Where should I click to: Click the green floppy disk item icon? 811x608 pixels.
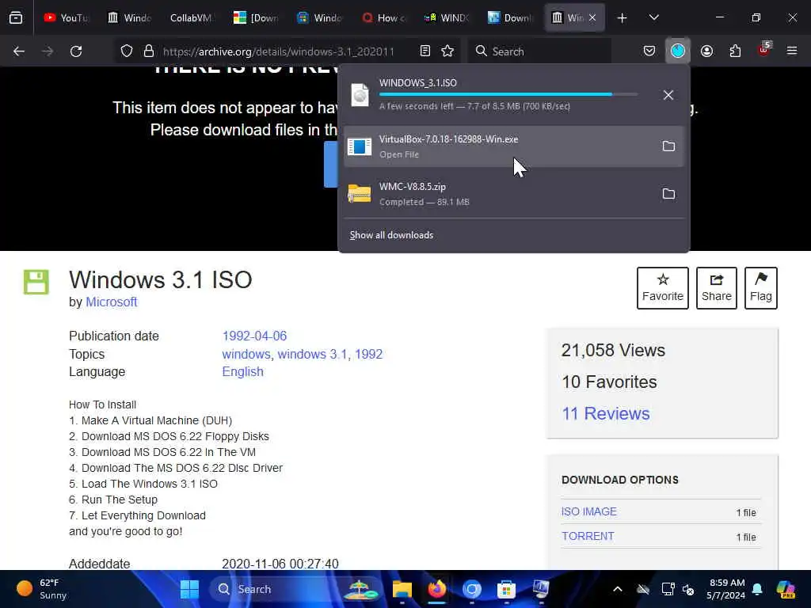click(x=36, y=283)
